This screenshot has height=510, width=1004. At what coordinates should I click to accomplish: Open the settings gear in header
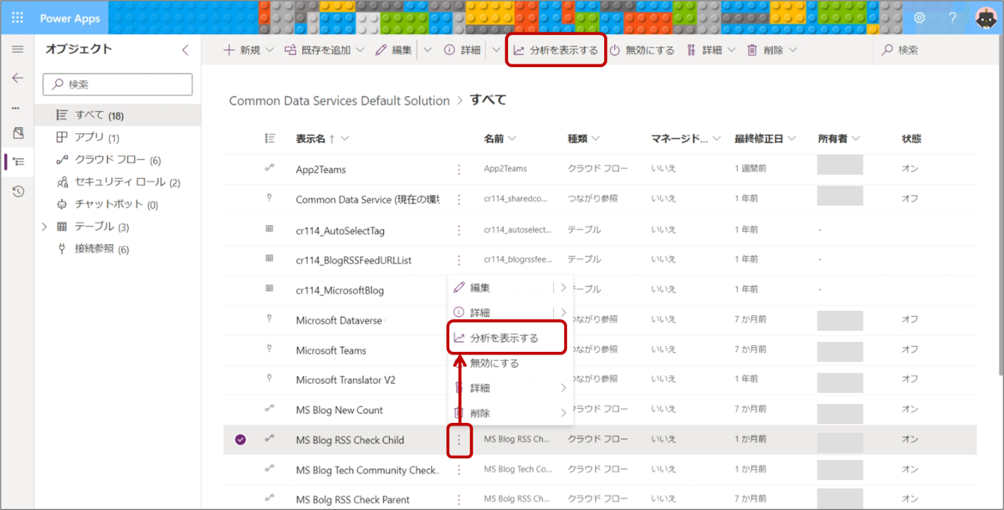pos(919,18)
